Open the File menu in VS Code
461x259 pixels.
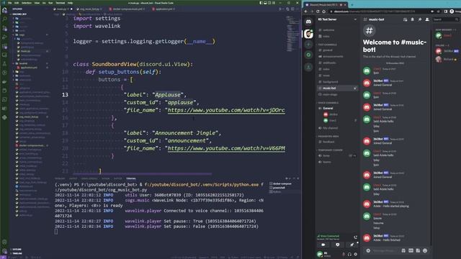click(9, 3)
